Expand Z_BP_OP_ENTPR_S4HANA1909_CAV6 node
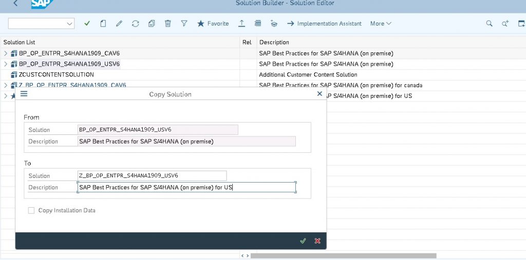Viewport: 526px width, 260px height. pos(6,85)
